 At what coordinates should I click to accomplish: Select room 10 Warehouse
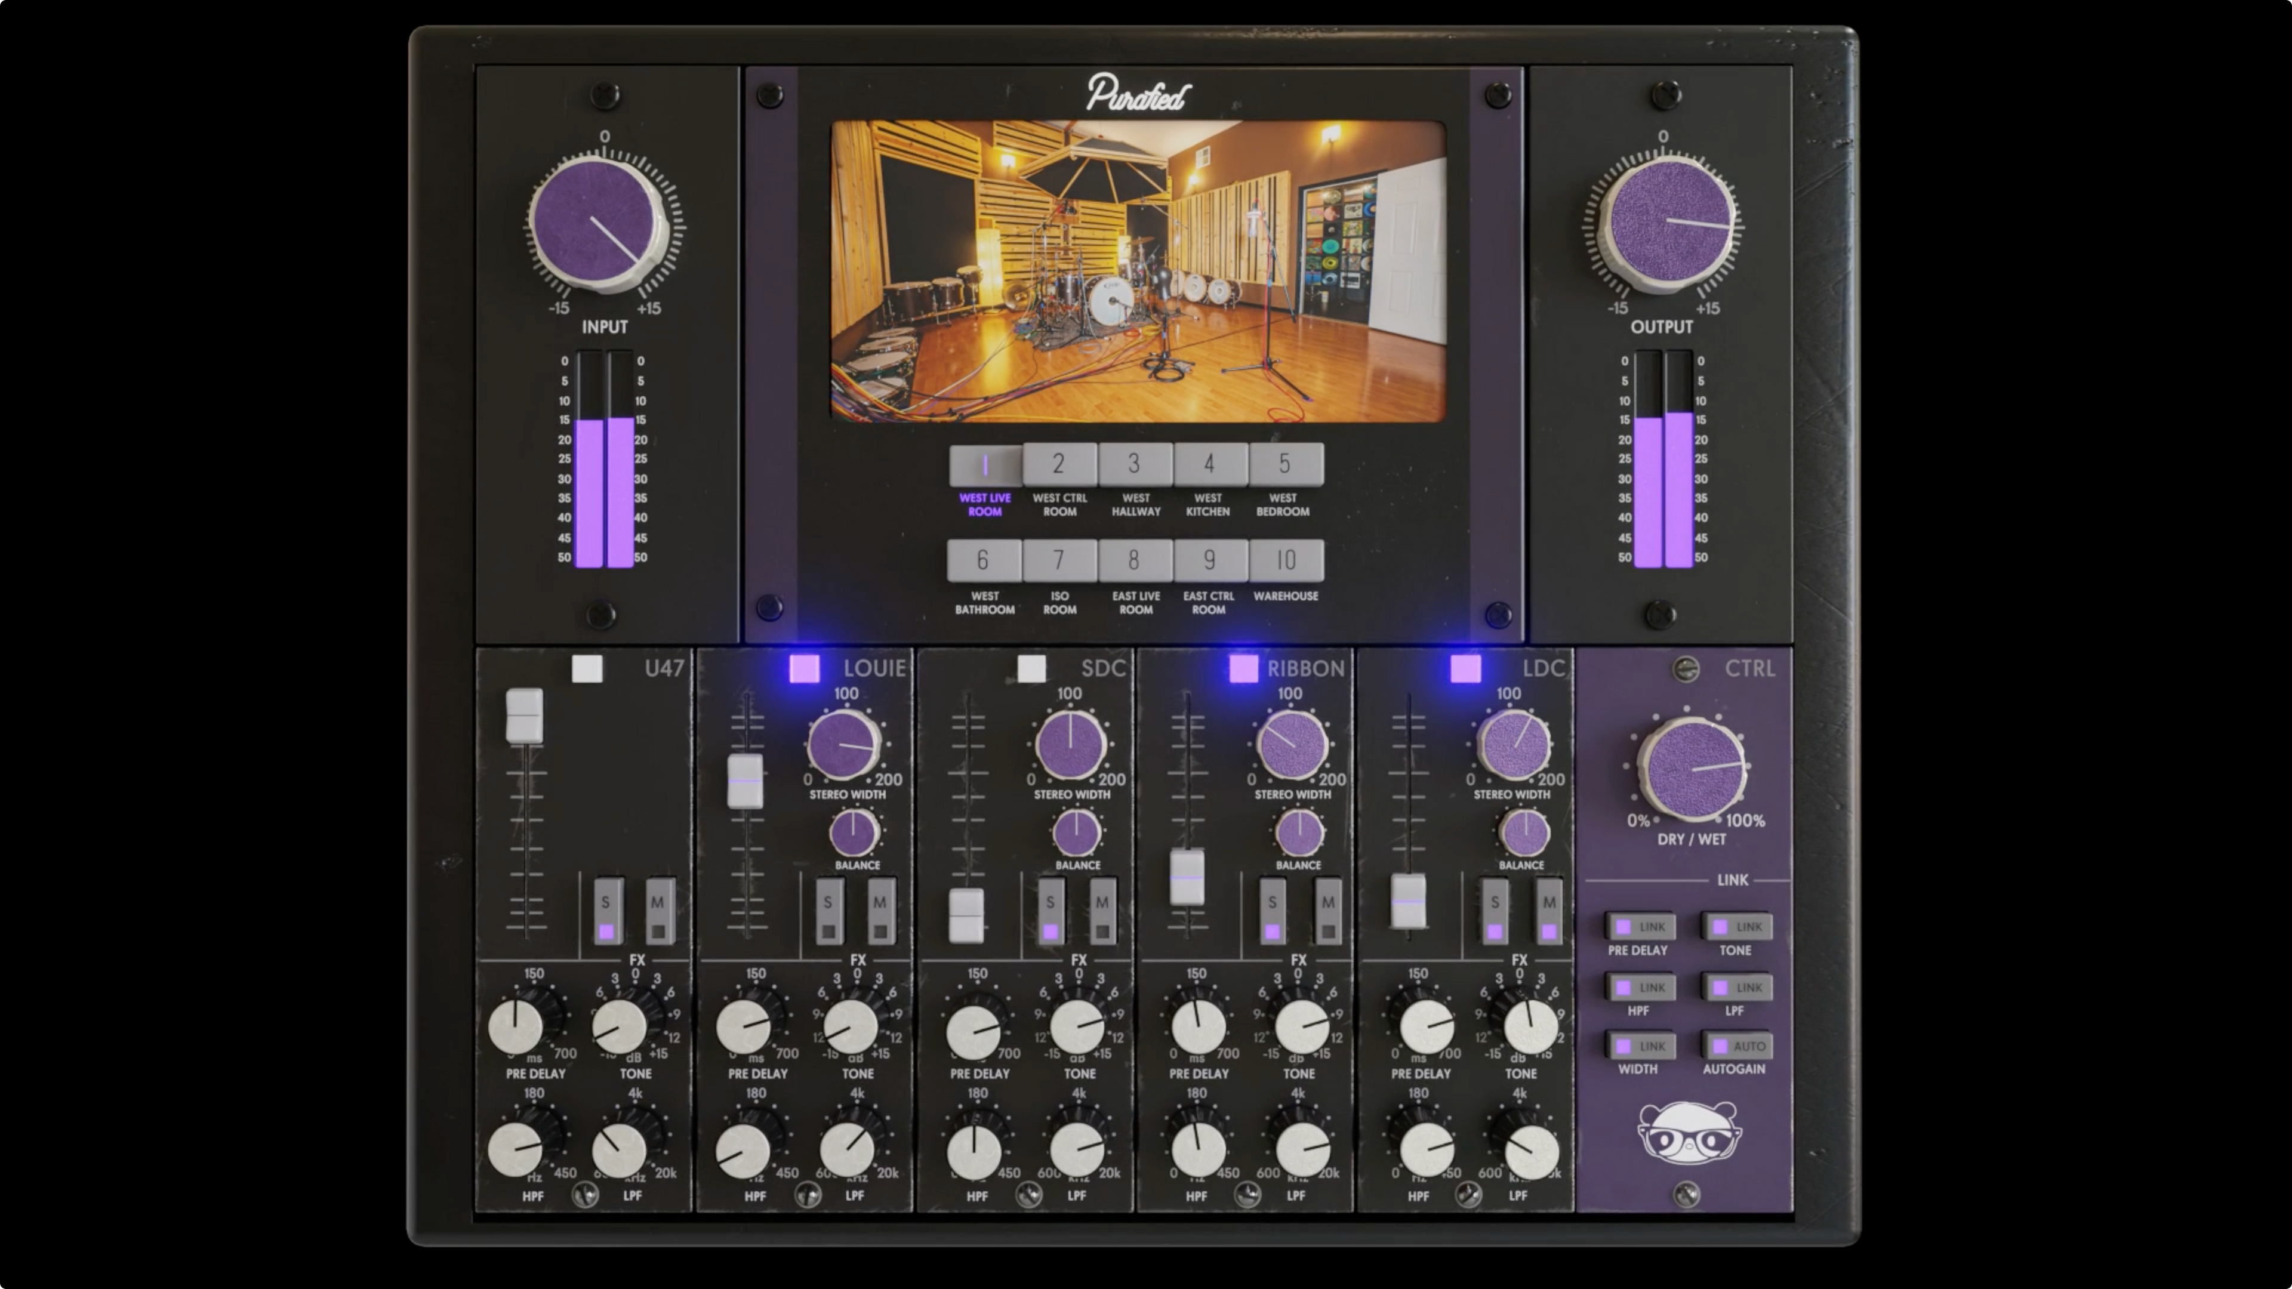1286,560
